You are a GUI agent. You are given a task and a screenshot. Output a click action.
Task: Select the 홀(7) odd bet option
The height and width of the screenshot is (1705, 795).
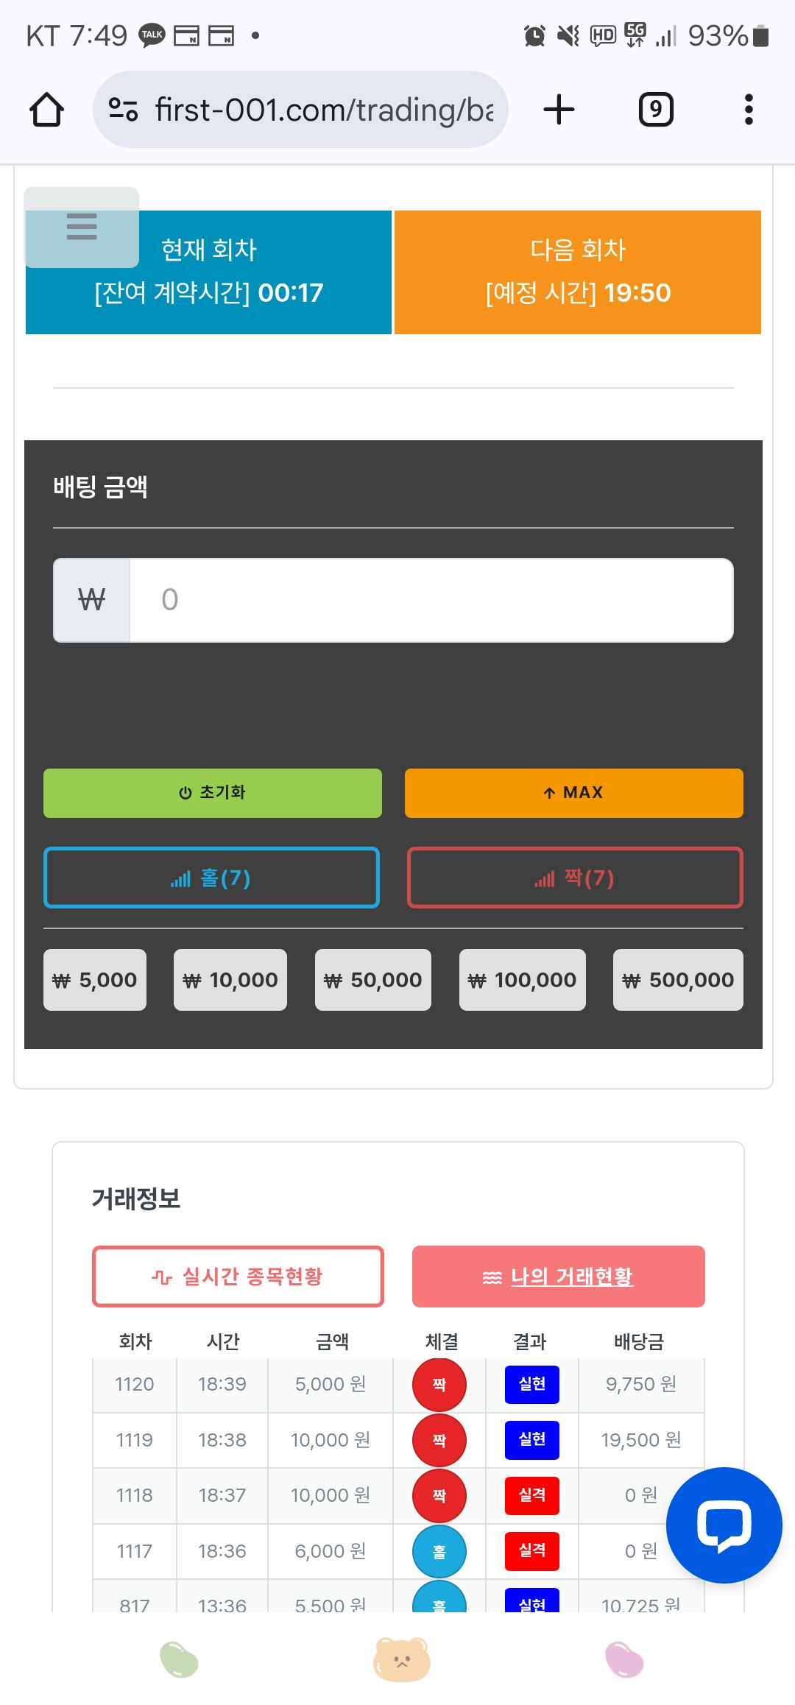click(212, 878)
